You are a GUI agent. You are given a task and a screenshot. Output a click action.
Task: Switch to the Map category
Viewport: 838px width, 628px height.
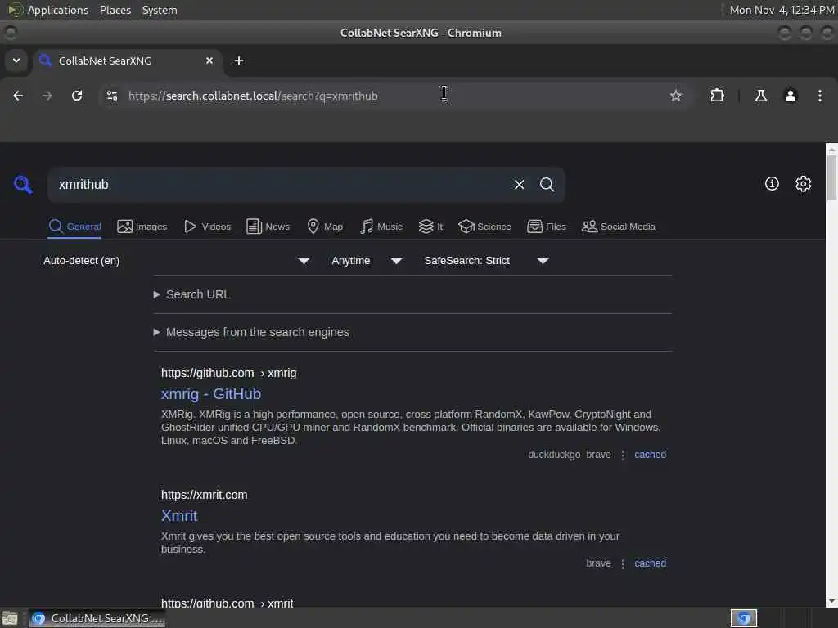pyautogui.click(x=325, y=227)
